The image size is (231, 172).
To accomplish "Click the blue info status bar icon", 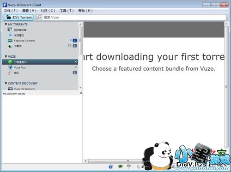I will [110, 166].
